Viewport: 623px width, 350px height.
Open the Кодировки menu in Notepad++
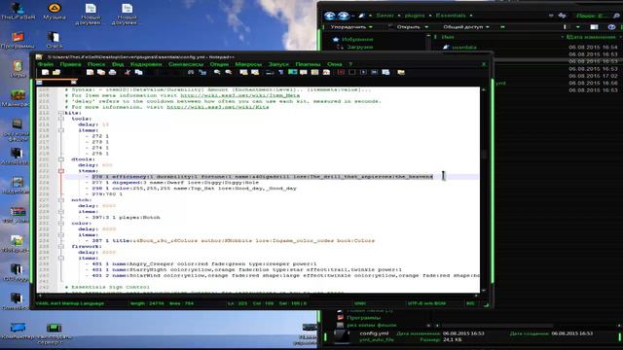[x=146, y=64]
